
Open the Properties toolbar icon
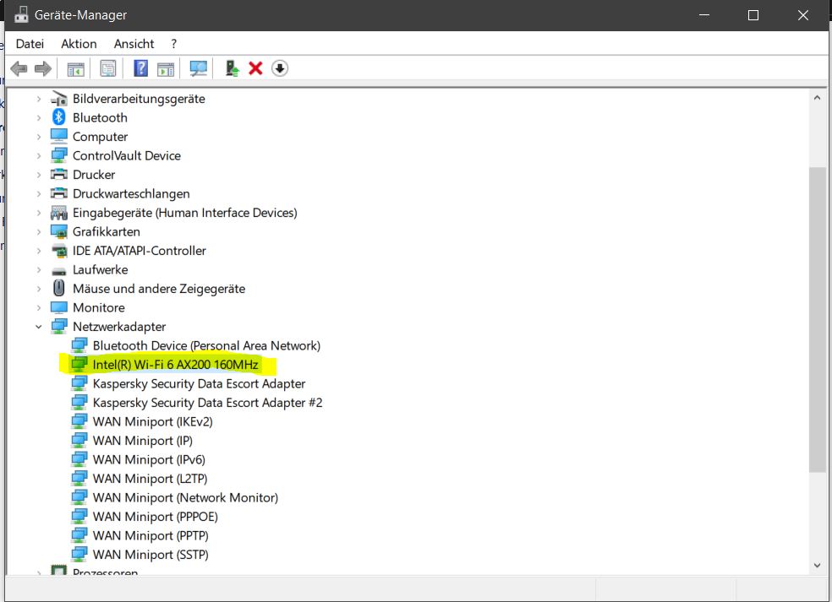click(107, 68)
